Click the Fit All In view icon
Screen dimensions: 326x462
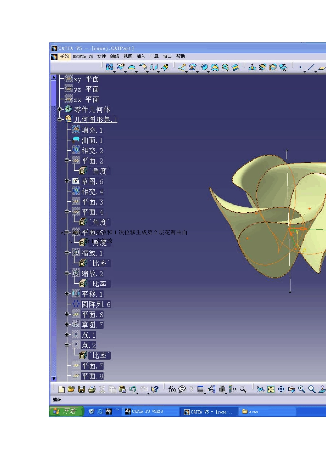coord(271,389)
